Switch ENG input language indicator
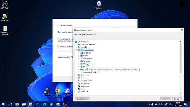190x107 pixels. tap(171, 104)
